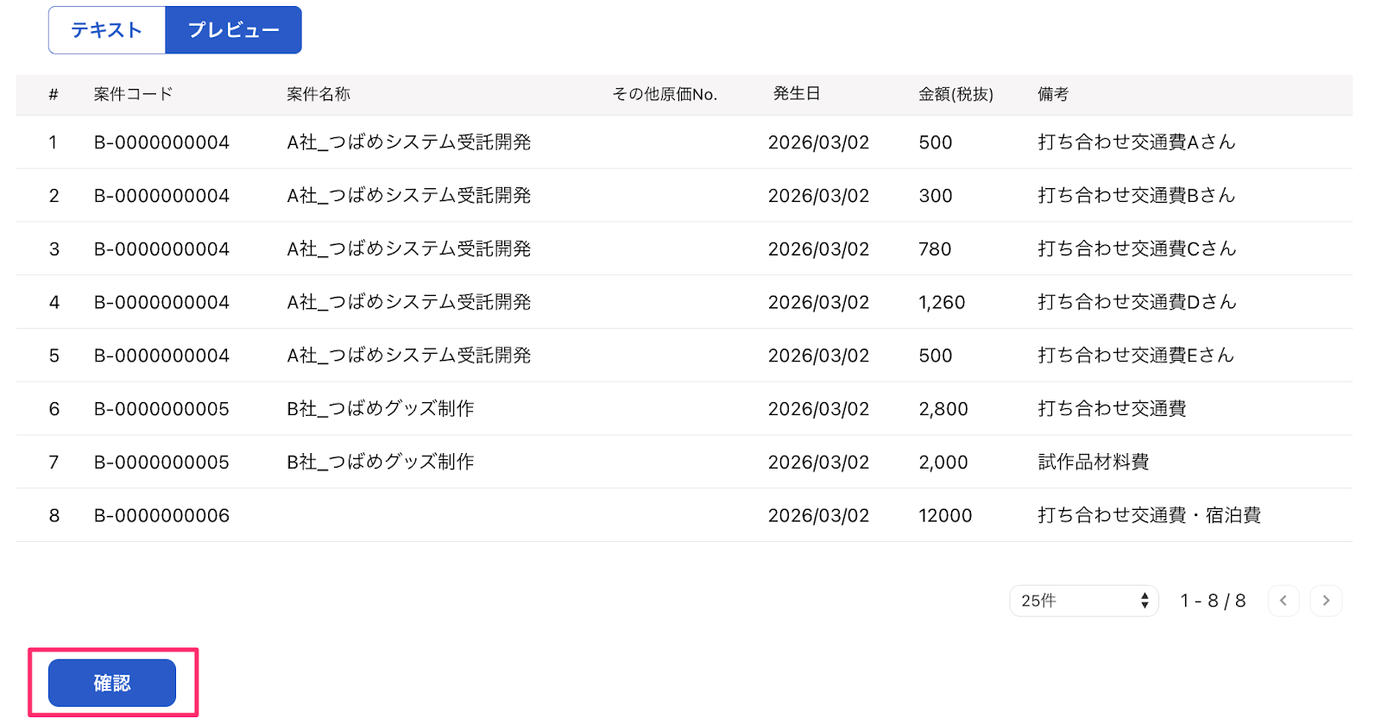Click date 2026/03/02 in row 8

coord(818,516)
